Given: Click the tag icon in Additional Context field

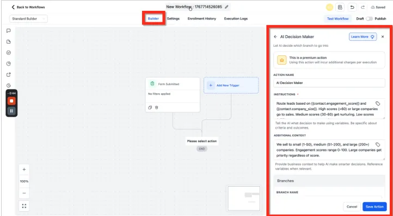Looking at the screenshot, I should pyautogui.click(x=378, y=144).
